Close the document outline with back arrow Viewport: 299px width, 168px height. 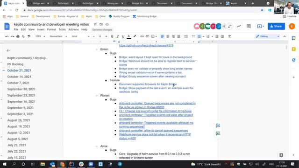pyautogui.click(x=8, y=51)
